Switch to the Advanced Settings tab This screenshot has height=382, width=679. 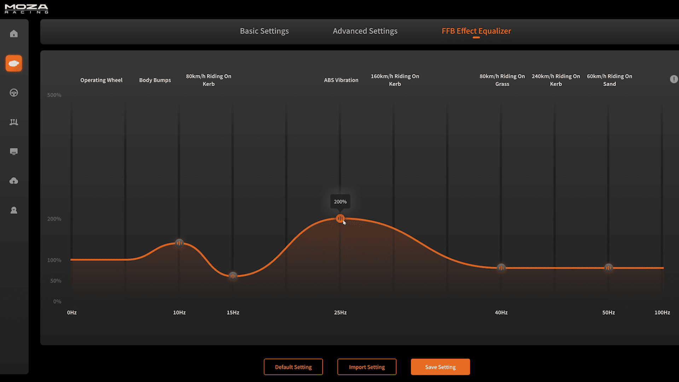[x=365, y=31]
